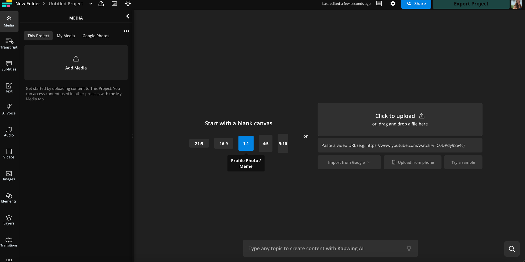This screenshot has width=525, height=262.
Task: Open the Subtitles panel
Action: click(x=9, y=66)
